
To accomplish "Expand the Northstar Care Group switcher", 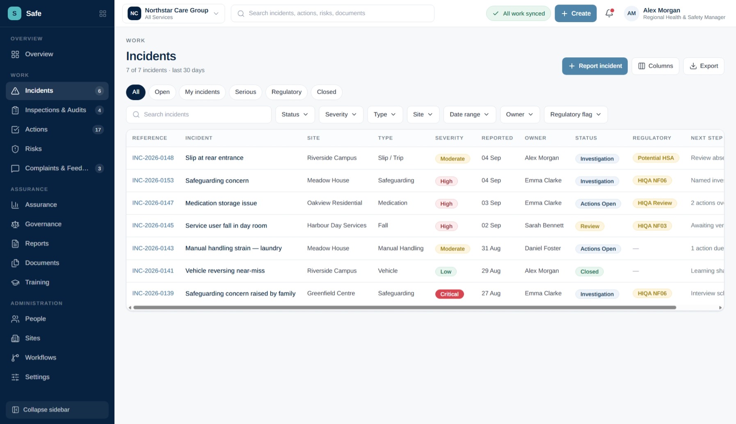I will point(174,14).
